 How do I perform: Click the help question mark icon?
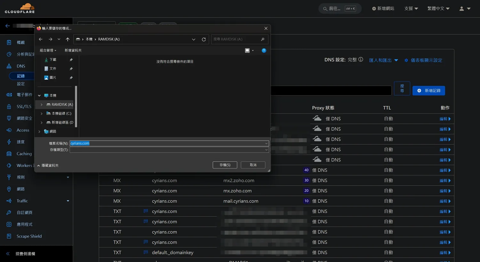264,50
